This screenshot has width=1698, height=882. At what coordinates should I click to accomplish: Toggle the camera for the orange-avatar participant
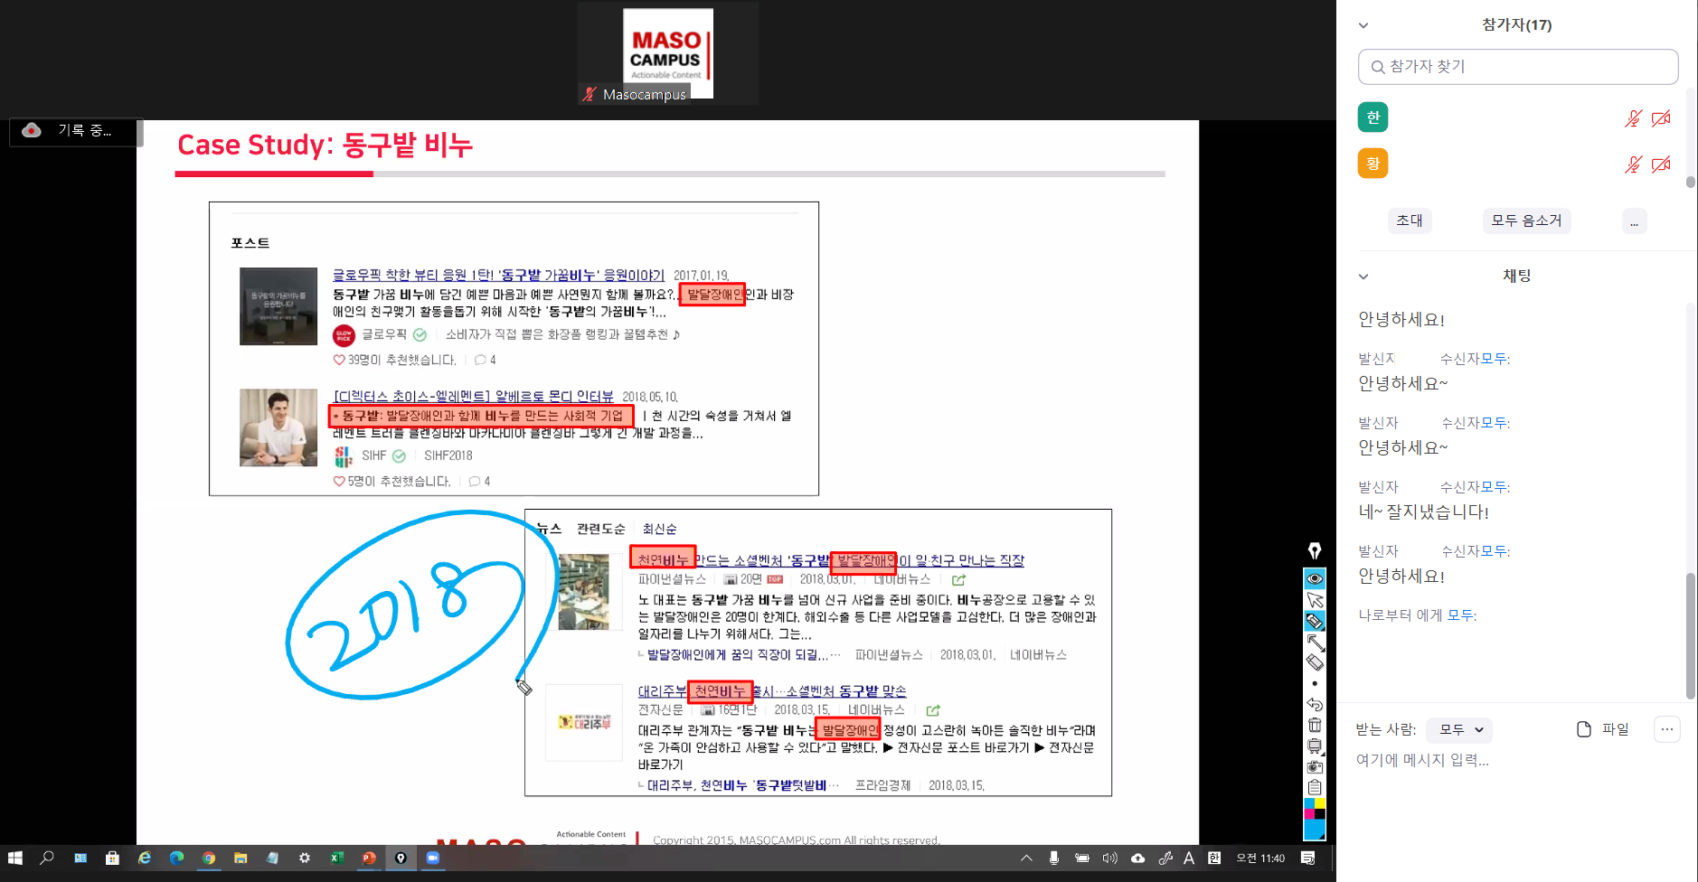tap(1661, 164)
